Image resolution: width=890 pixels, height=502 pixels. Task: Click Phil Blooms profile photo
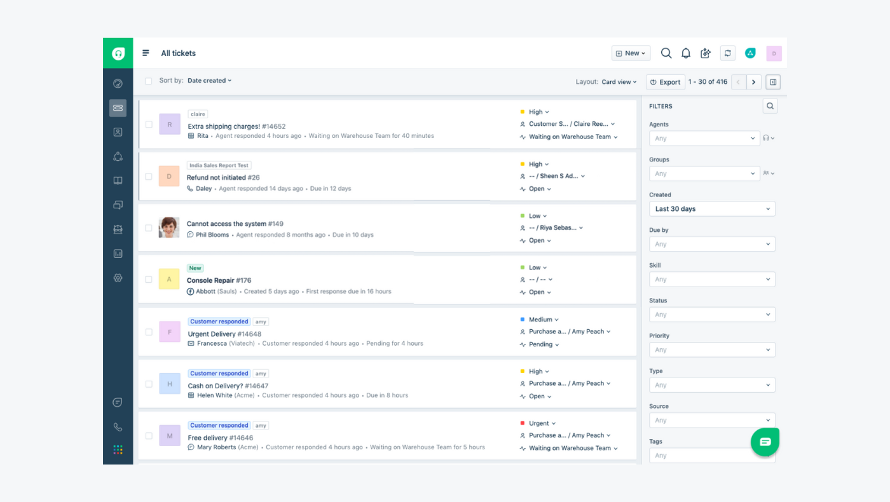pos(169,227)
